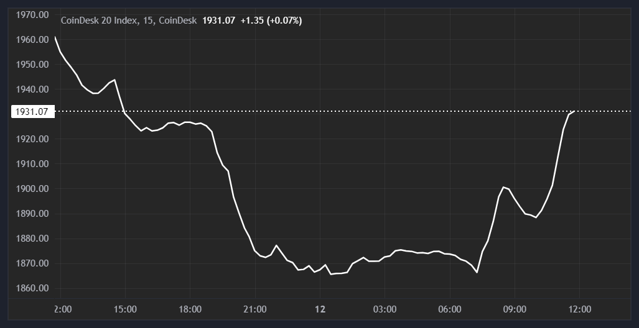Click the 03:00 time axis label
This screenshot has width=639, height=328.
click(385, 309)
